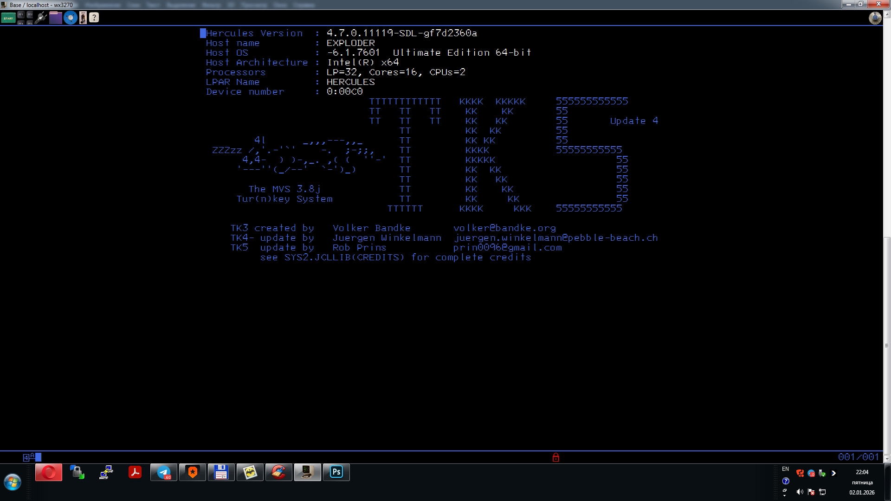Click Opera browser taskbar icon

coord(49,472)
